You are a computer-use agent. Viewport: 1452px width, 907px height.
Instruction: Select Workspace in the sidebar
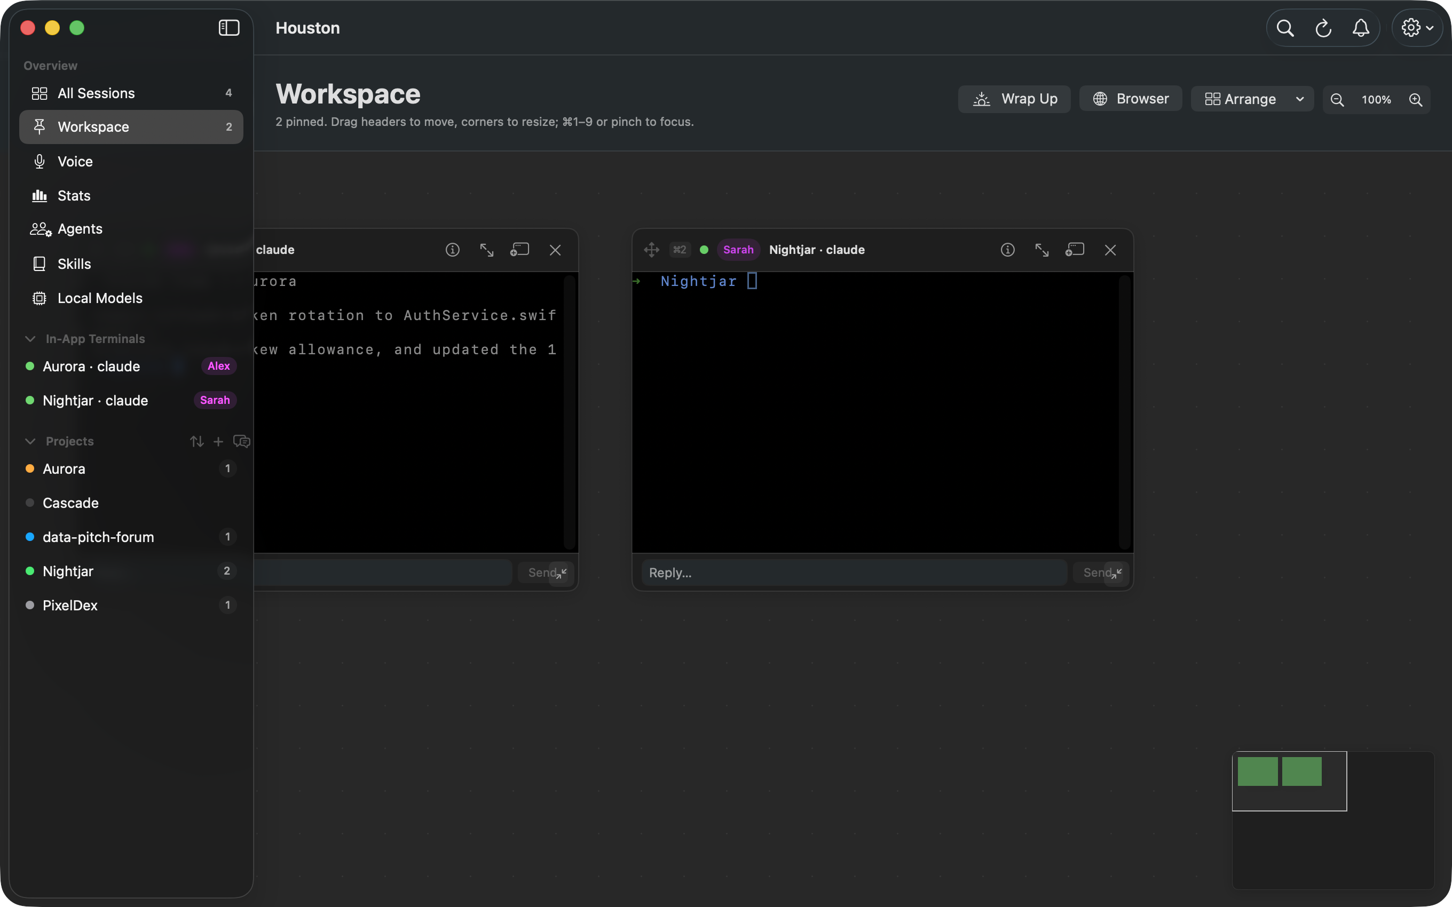coord(131,126)
